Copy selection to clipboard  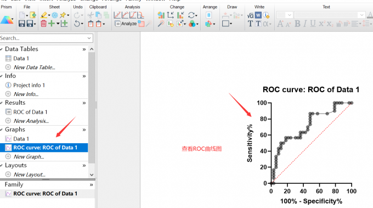[x=98, y=15]
